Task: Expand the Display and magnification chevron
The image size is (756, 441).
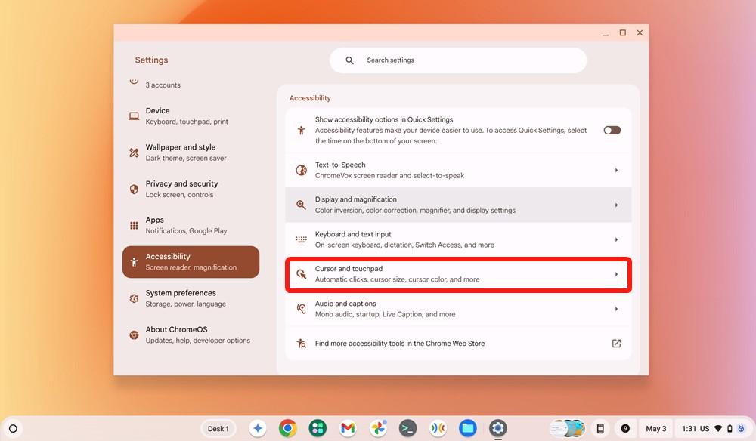Action: pos(616,205)
